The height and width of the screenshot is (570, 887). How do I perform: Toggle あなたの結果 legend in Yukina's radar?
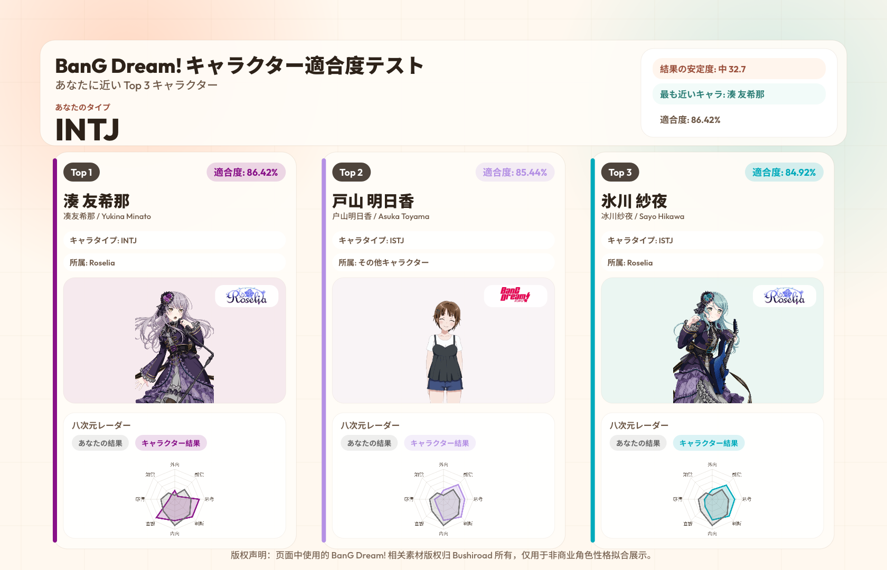[100, 443]
